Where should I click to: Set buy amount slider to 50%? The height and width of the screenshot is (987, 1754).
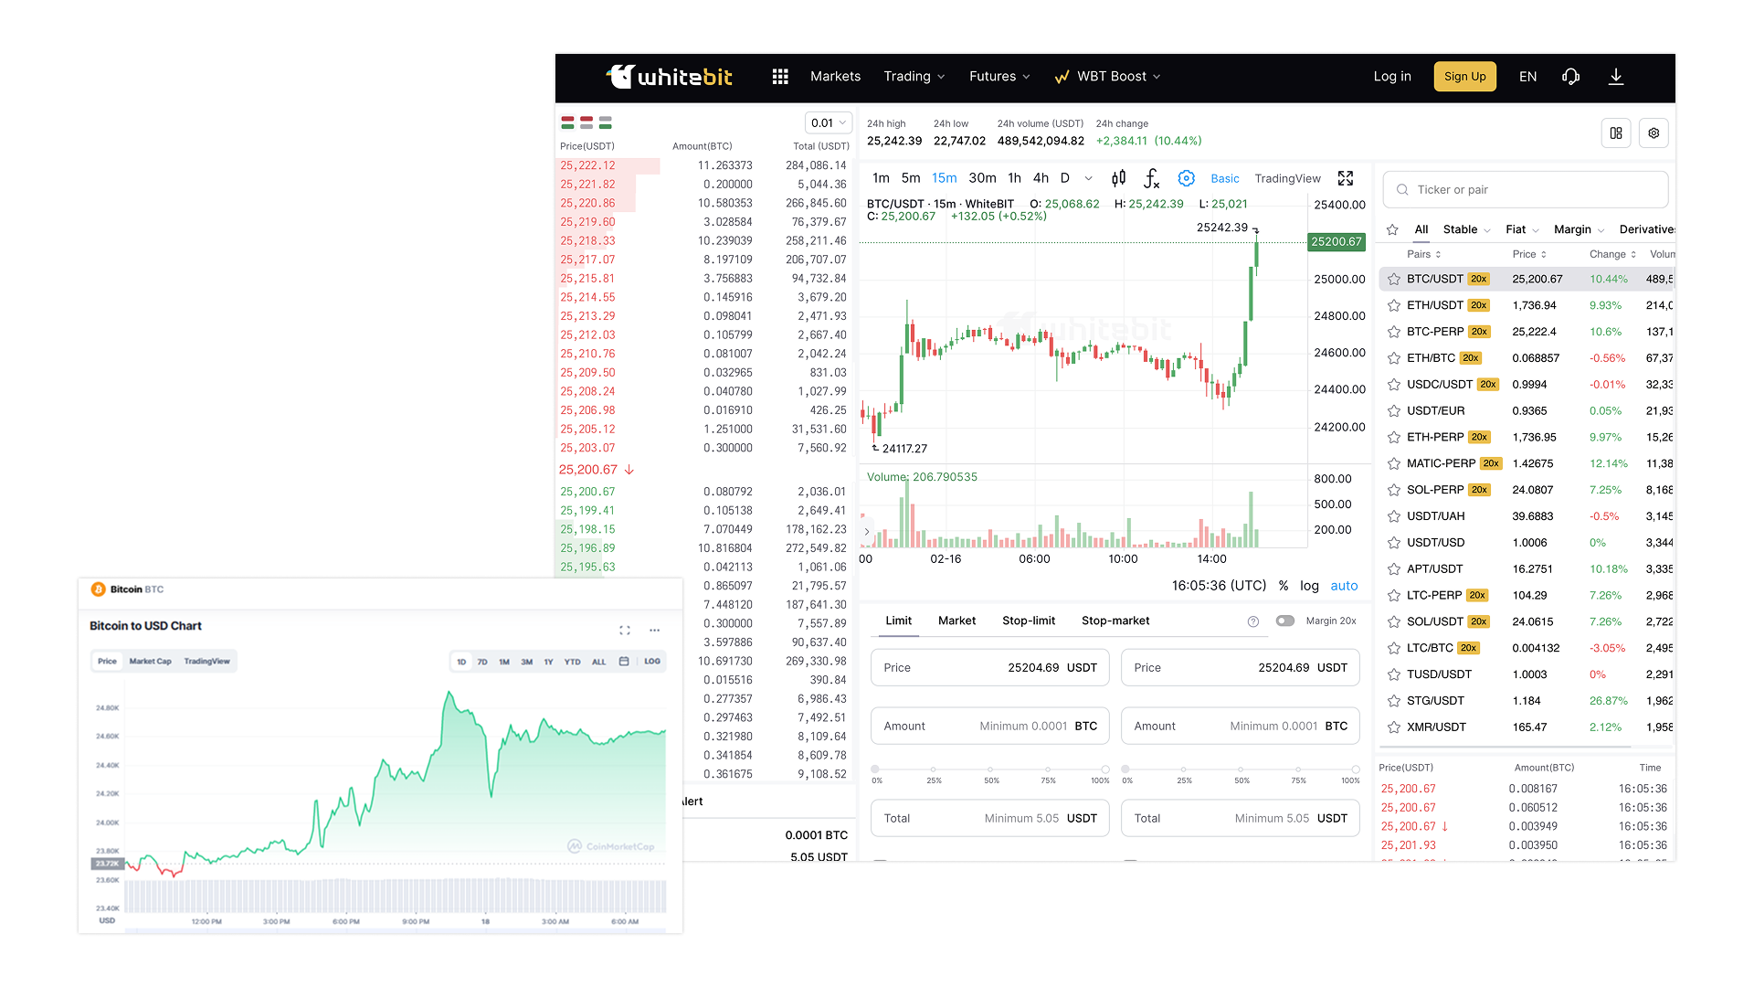[991, 769]
